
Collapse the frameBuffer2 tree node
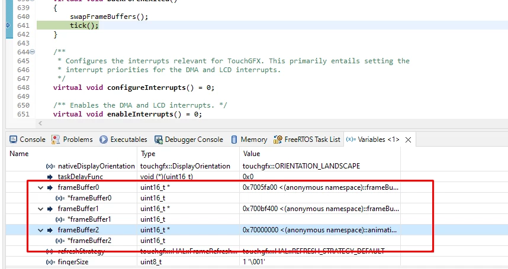[x=40, y=230]
